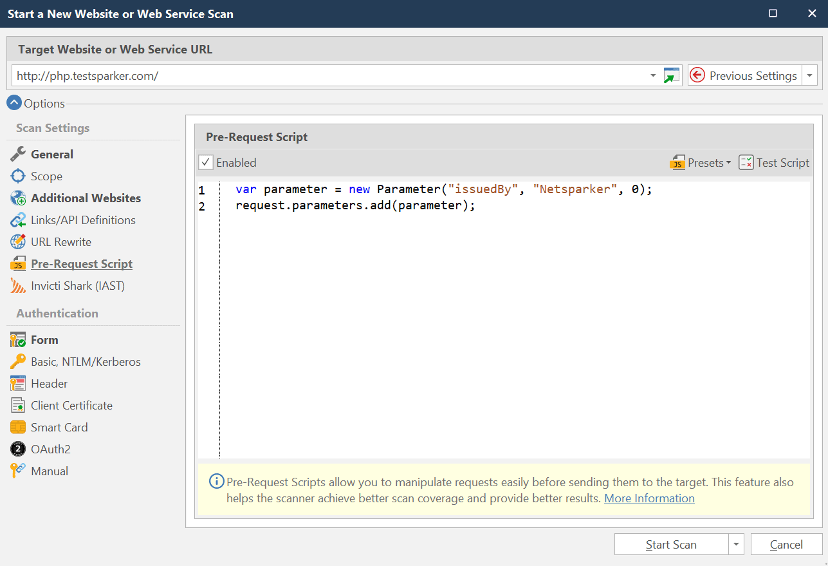Collapse the Options section

click(x=14, y=103)
